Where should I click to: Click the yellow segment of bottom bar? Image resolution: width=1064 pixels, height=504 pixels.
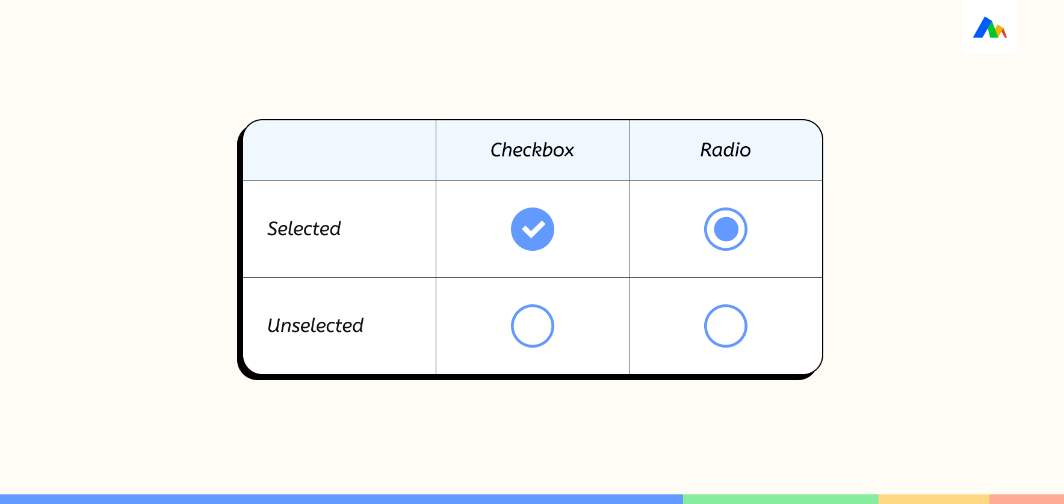(934, 499)
